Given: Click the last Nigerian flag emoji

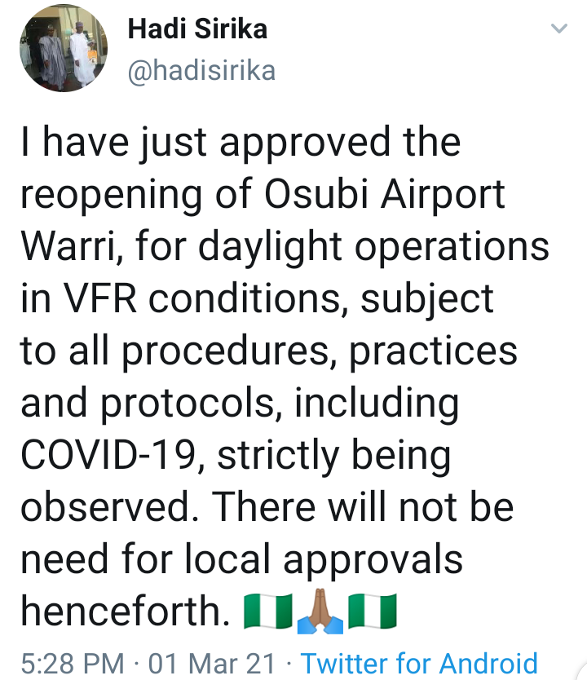Looking at the screenshot, I should pyautogui.click(x=372, y=612).
